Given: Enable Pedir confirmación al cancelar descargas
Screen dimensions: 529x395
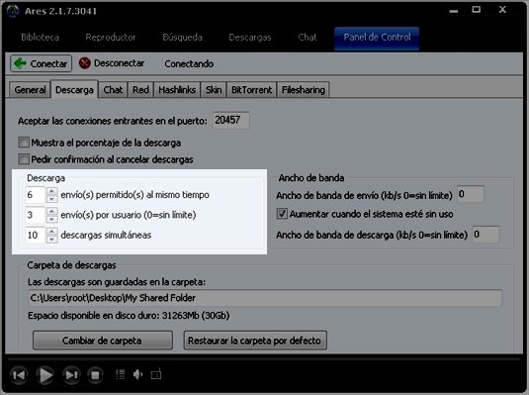Looking at the screenshot, I should point(24,158).
